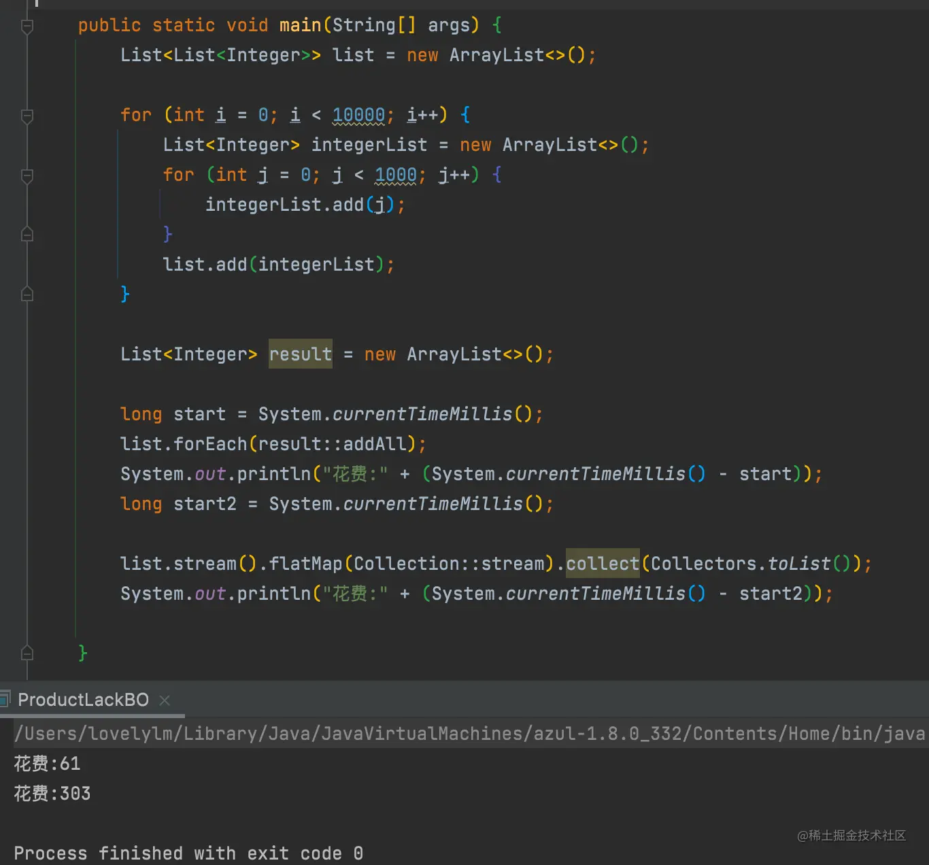Image resolution: width=929 pixels, height=865 pixels.
Task: Click the main method name
Action: pyautogui.click(x=300, y=25)
